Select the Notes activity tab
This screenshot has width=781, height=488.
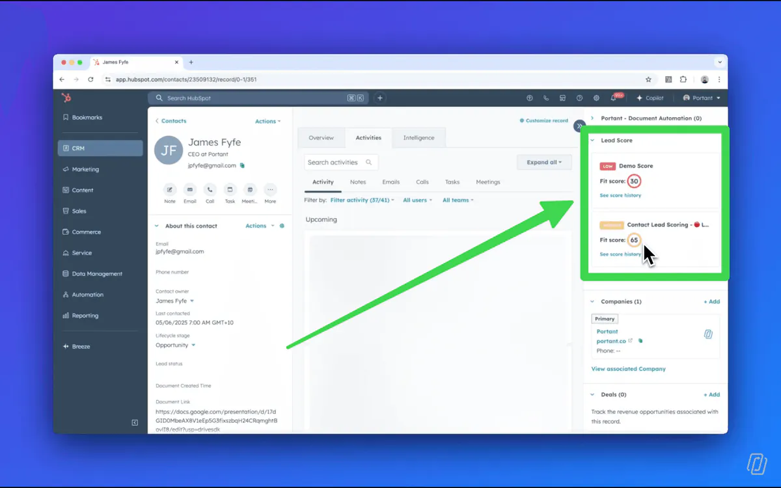pos(358,182)
